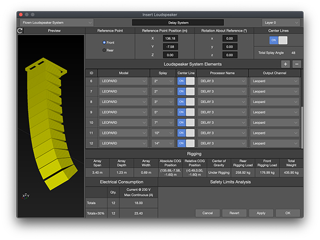Click the Totals+30% current value 23.40
This screenshot has width=320, height=240.
[x=139, y=213]
